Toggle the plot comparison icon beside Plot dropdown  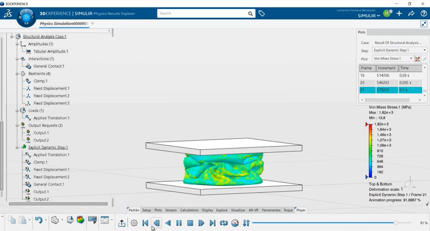click(418, 59)
